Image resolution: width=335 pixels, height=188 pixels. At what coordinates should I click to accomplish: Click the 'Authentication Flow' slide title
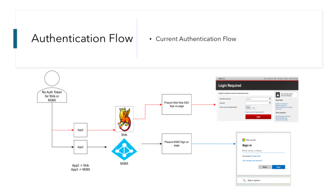coord(82,38)
